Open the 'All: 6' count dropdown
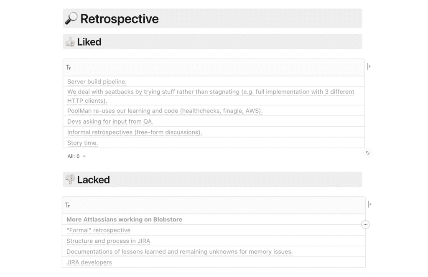The image size is (428, 277). point(73,156)
